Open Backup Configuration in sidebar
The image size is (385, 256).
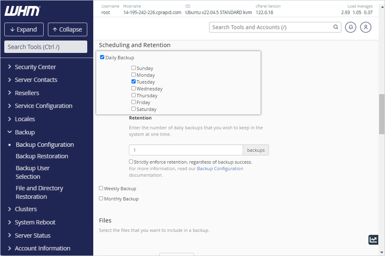pos(44,145)
